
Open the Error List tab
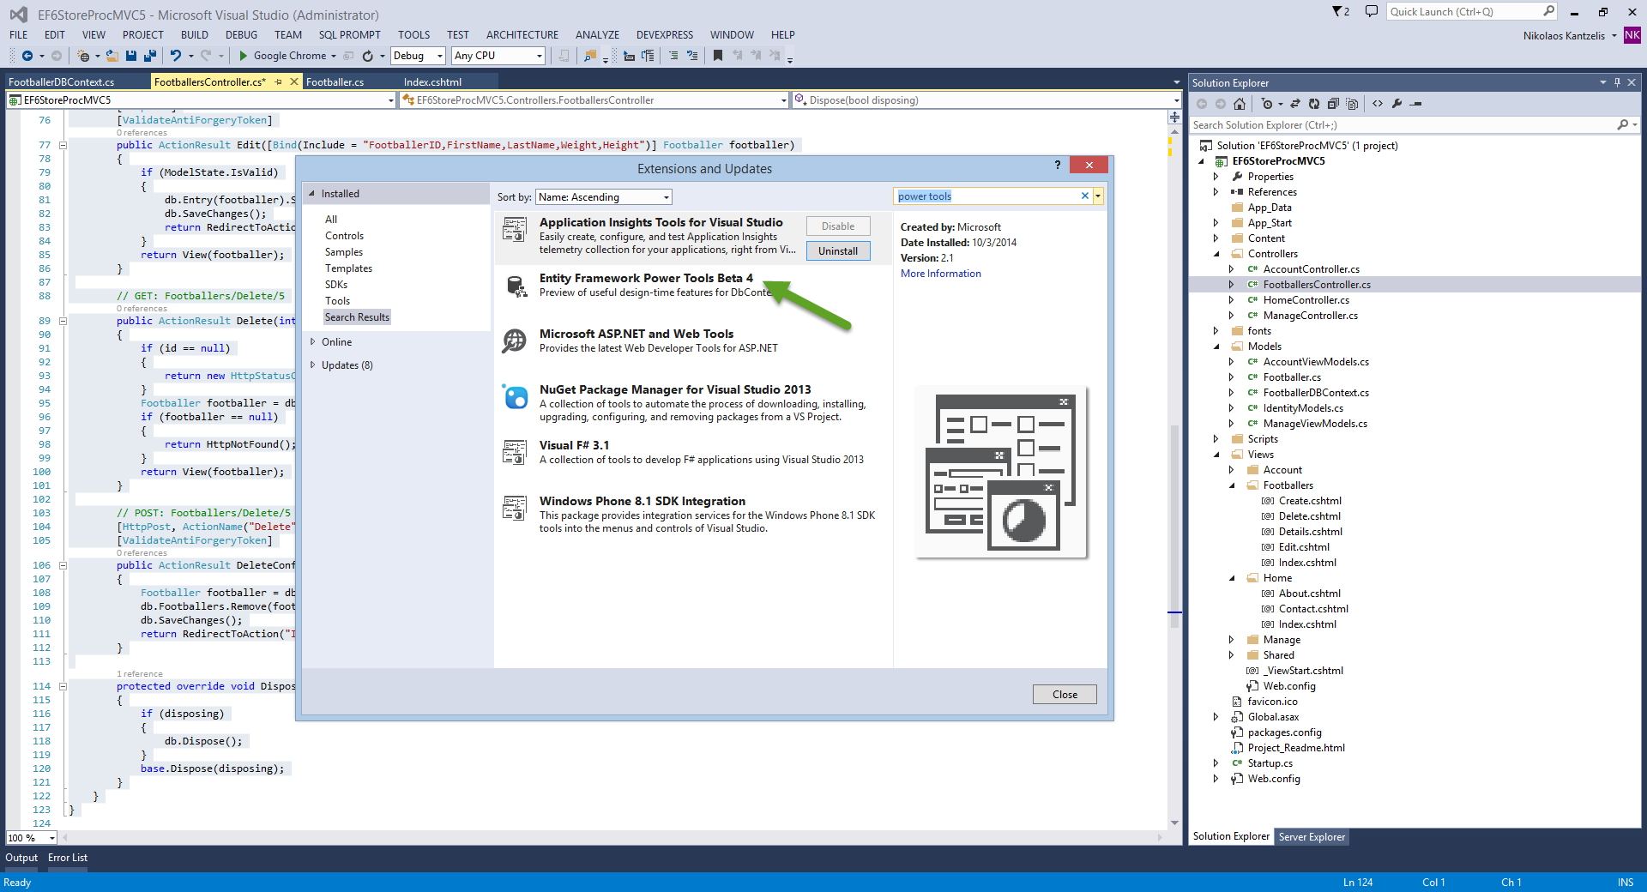click(68, 858)
